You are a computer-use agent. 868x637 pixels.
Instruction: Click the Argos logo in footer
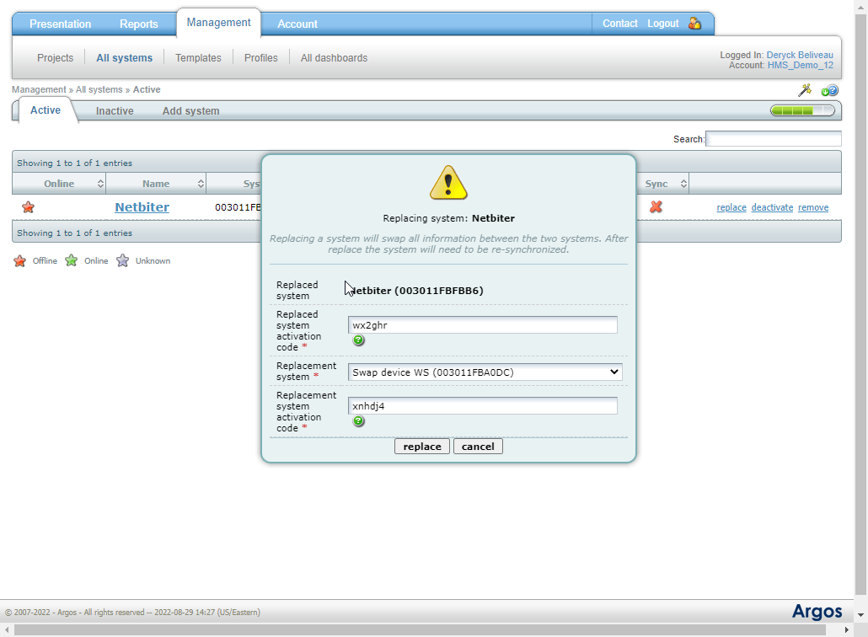[817, 612]
